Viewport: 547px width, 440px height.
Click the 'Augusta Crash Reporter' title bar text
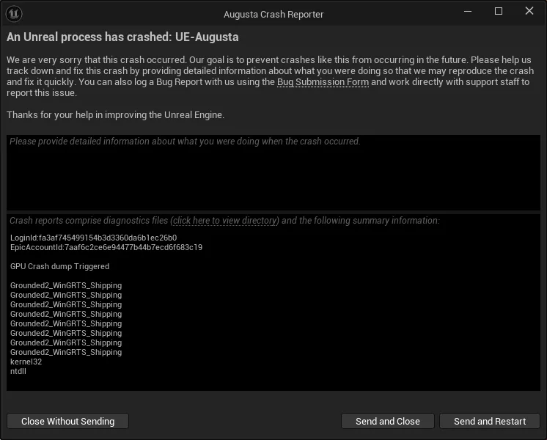[x=273, y=14]
